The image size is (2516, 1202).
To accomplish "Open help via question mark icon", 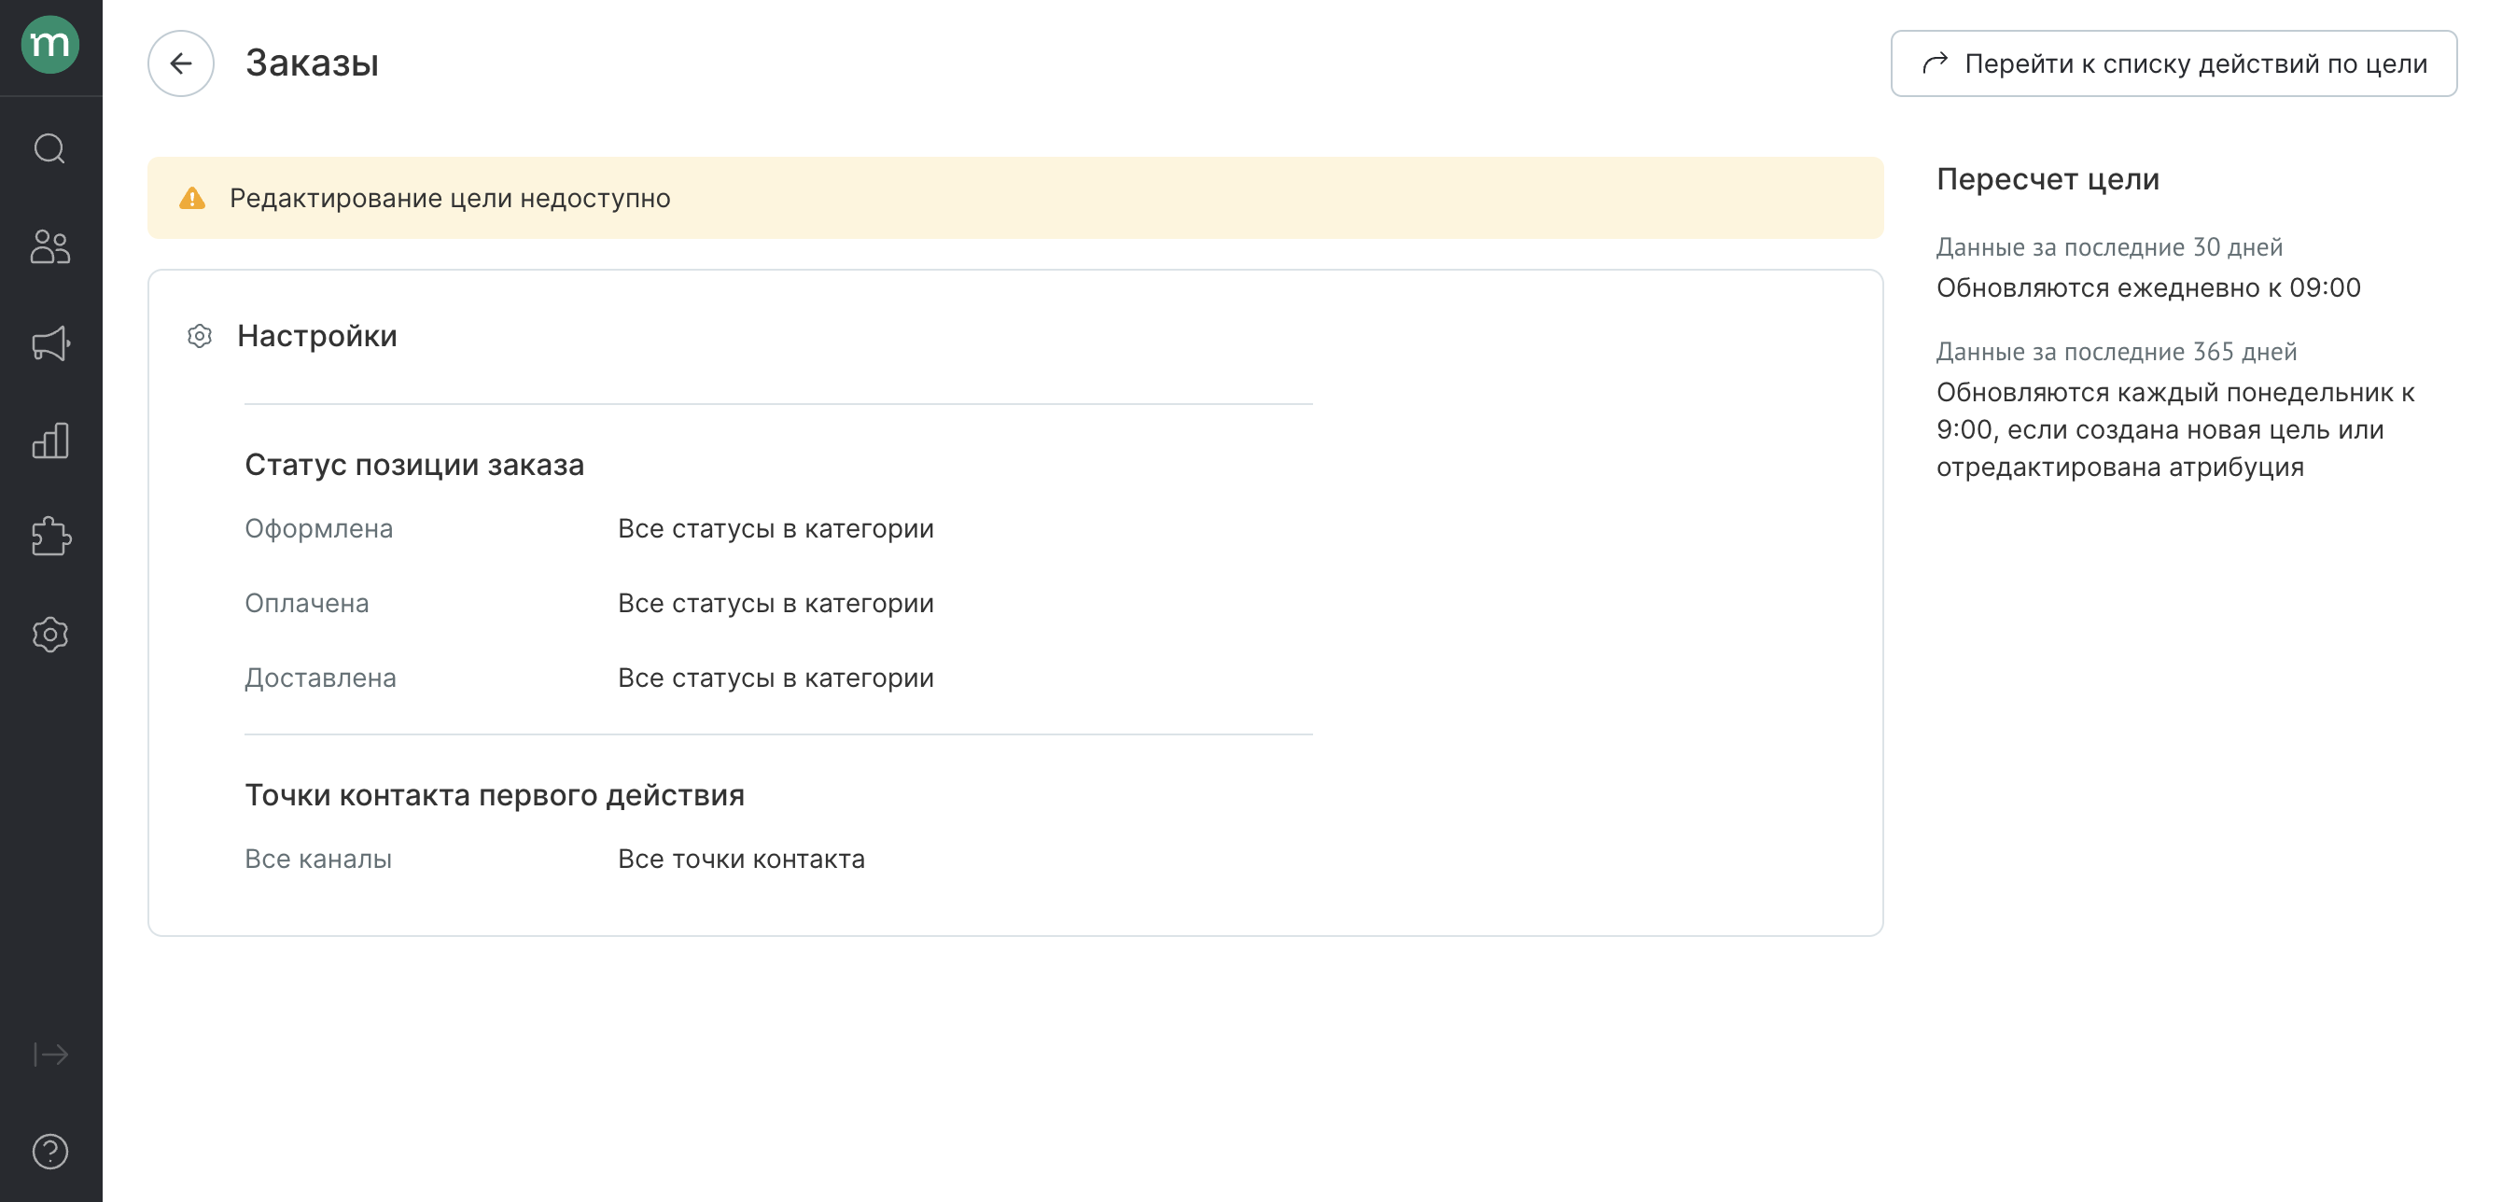I will pyautogui.click(x=49, y=1152).
